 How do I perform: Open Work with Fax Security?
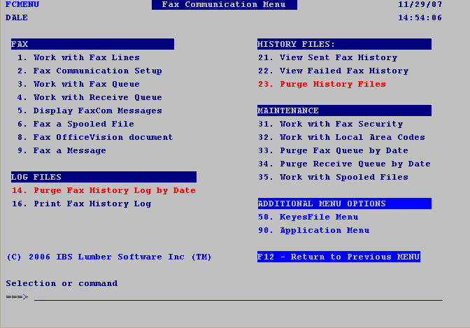[x=331, y=124]
